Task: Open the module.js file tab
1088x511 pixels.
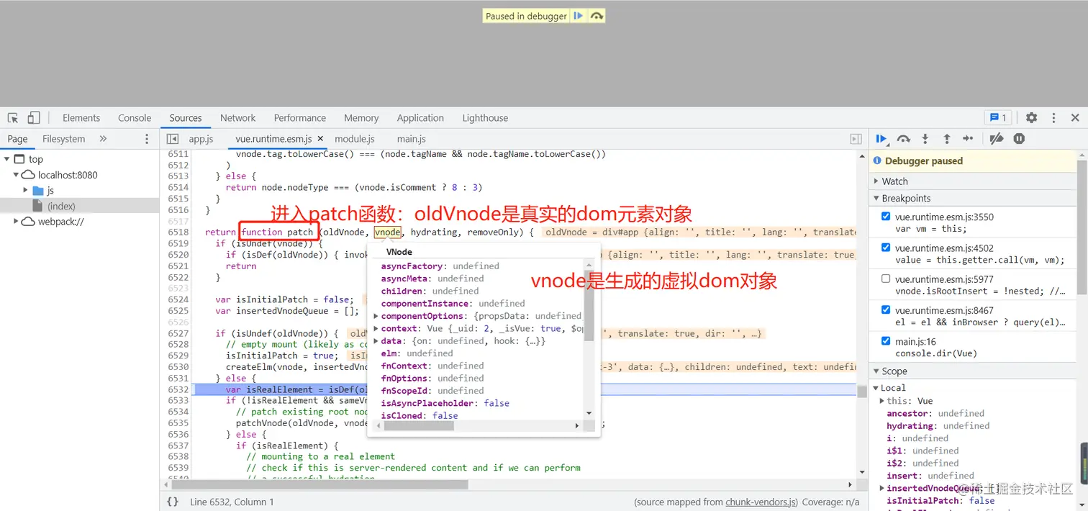Action: coord(355,139)
